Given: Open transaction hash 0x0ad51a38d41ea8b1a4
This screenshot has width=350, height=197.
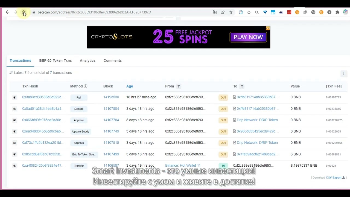Looking at the screenshot, I should pos(43,109).
